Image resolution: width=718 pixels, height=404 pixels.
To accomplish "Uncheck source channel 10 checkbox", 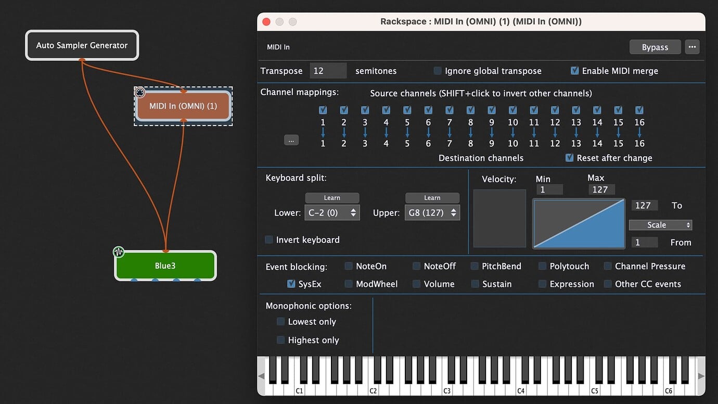I will (513, 110).
